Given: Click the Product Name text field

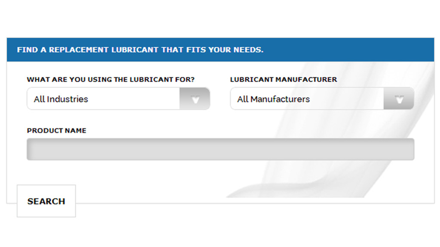Looking at the screenshot, I should (x=220, y=149).
